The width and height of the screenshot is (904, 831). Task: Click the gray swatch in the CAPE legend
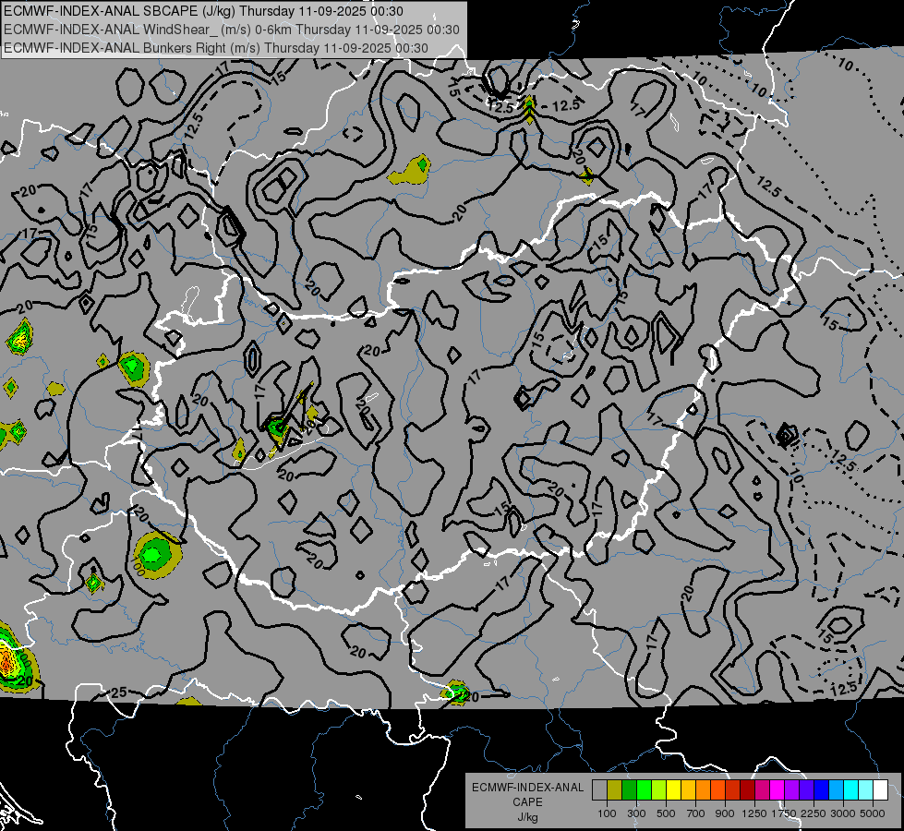point(599,790)
